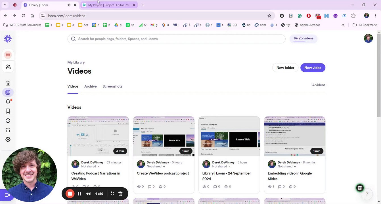Expand sharing dropdown on Creating Podcast Narrations card
Viewport: 381px width, 204px height.
[98, 167]
